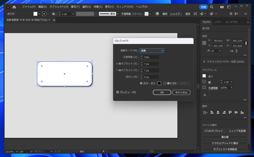This screenshot has width=254, height=157.
Task: Open the stroke color dropdown arrow in control bar
Action: pyautogui.click(x=48, y=14)
